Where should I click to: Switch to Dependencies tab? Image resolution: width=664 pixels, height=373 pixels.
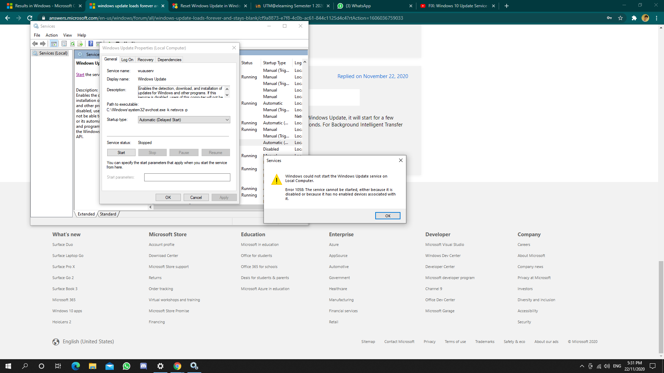(x=169, y=60)
